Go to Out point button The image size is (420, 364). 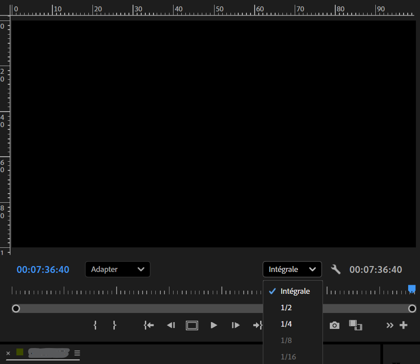click(258, 325)
